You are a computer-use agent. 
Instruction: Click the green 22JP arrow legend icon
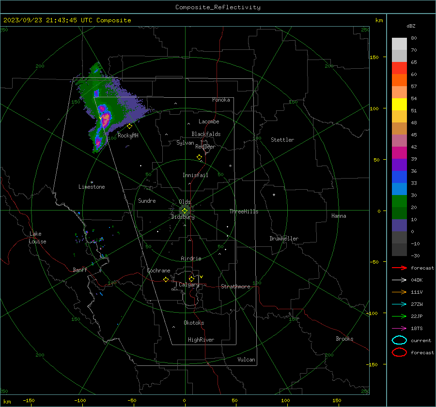(x=399, y=316)
